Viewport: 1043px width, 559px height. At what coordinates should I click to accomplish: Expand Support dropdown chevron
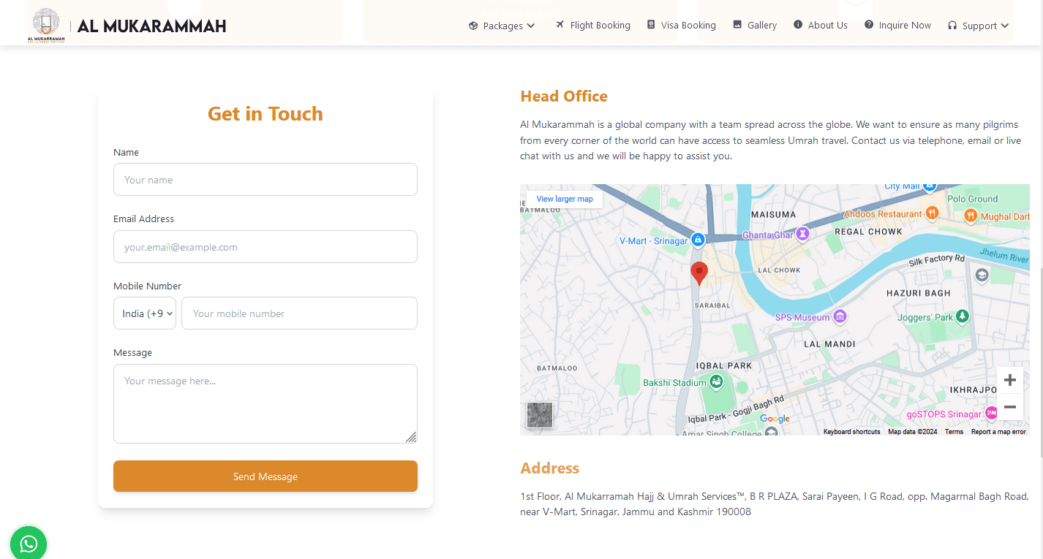pyautogui.click(x=1005, y=26)
